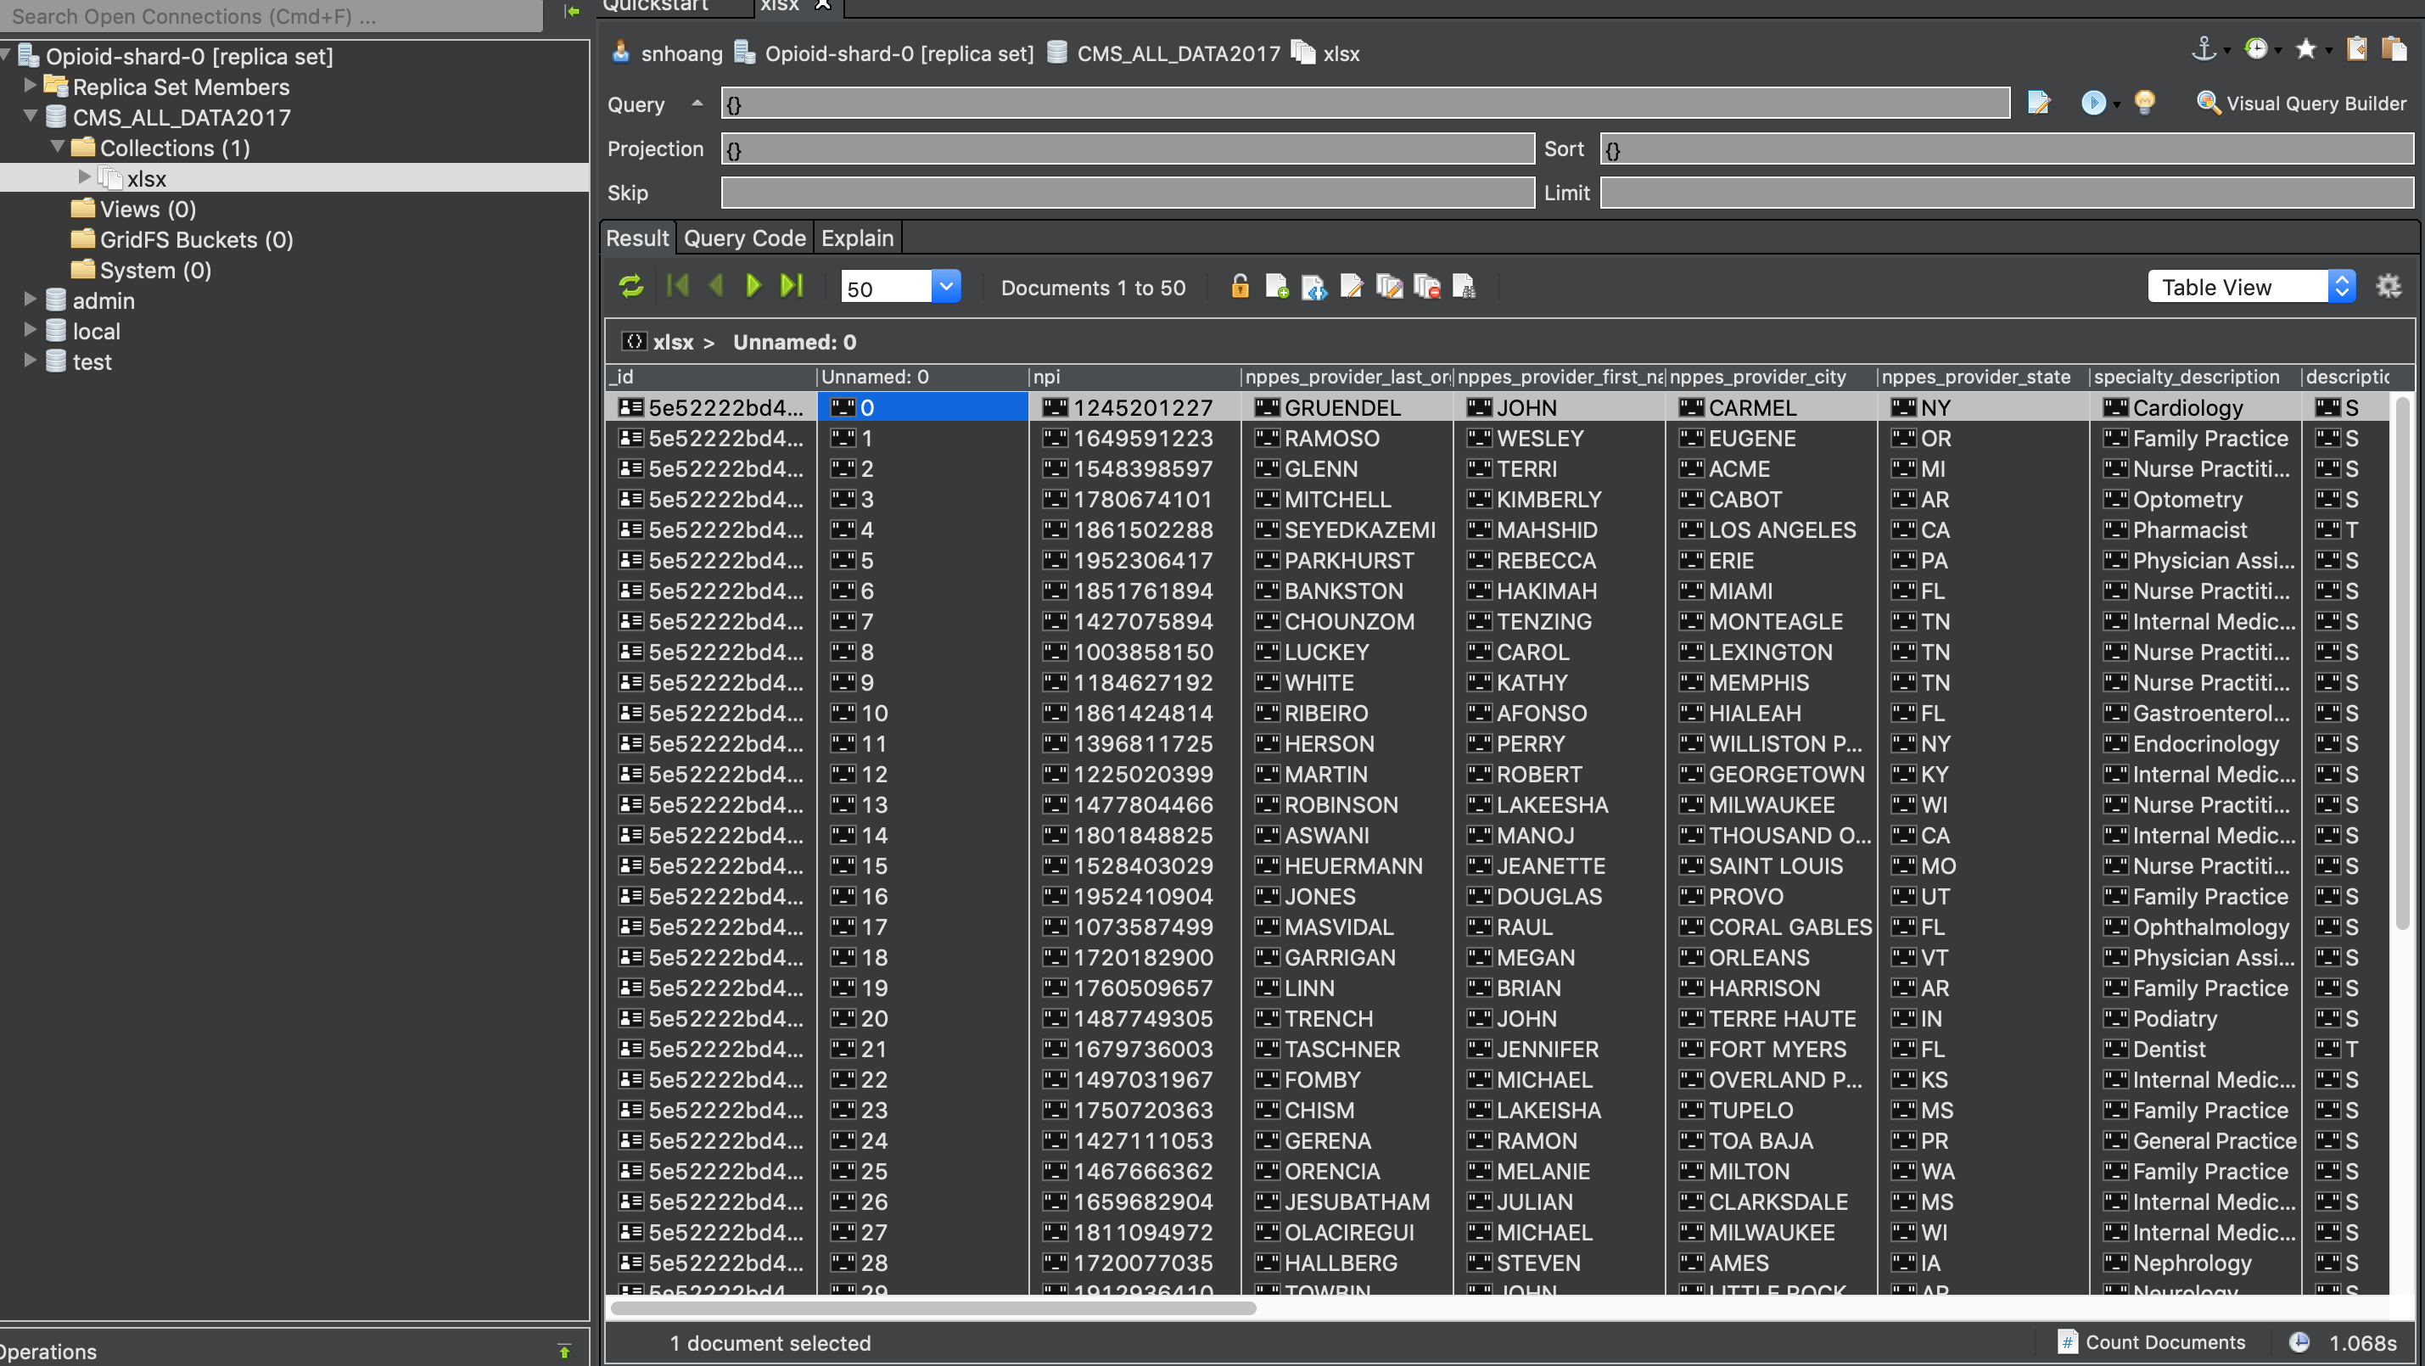Go to the last page of documents

coord(792,286)
